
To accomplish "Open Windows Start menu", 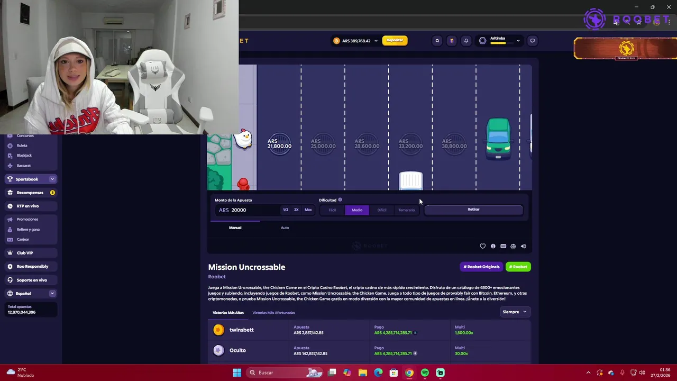I will click(237, 373).
